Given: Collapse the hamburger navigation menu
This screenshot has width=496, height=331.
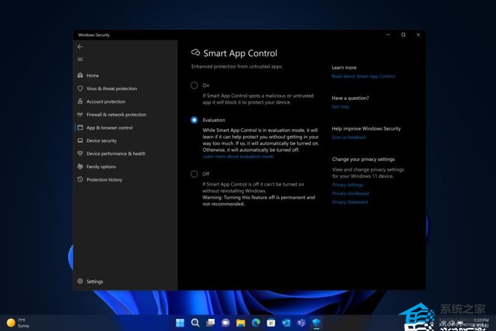Looking at the screenshot, I should 80,59.
